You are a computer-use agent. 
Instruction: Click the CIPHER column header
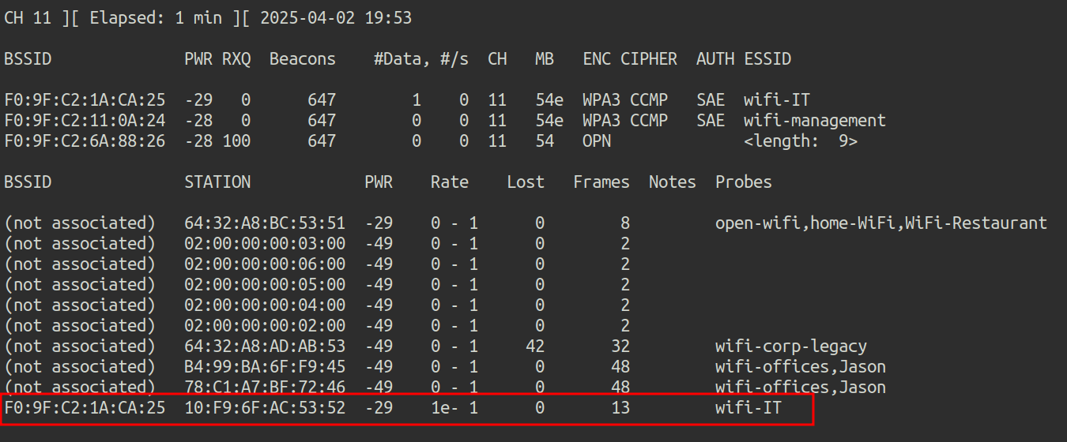click(x=648, y=59)
